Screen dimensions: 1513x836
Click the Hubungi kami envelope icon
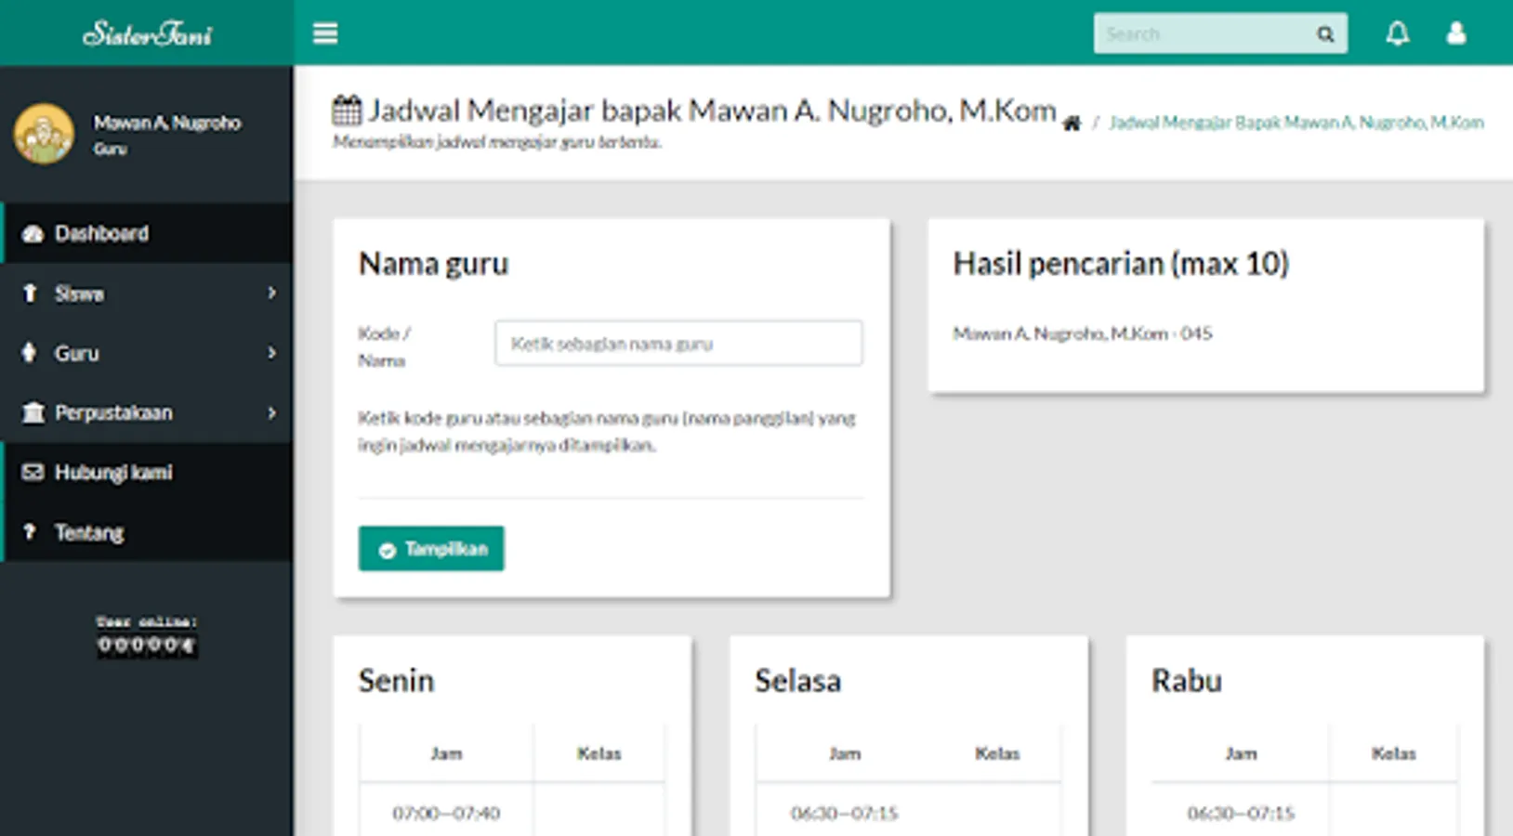click(x=33, y=472)
